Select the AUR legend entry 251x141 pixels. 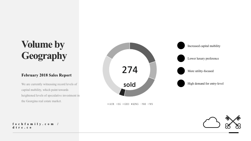pos(111,104)
